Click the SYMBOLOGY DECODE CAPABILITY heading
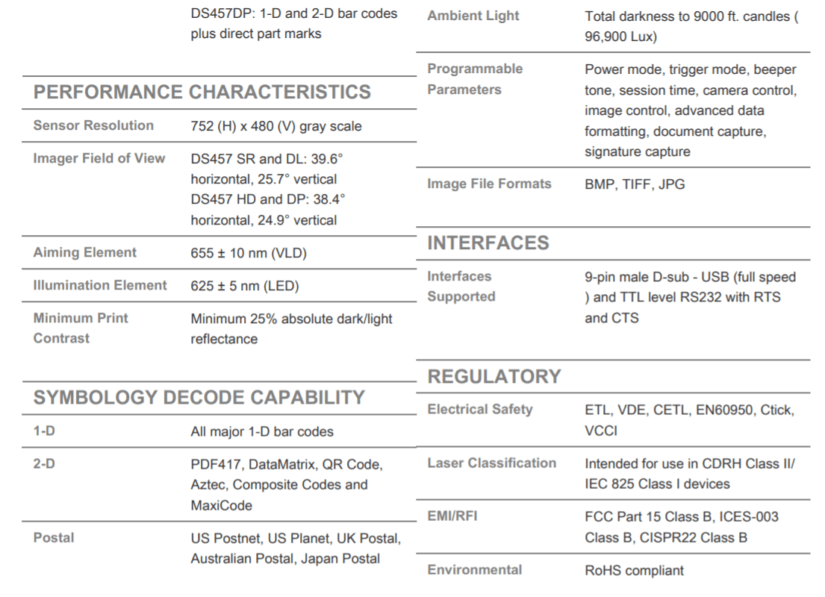825x597 pixels. pyautogui.click(x=199, y=397)
